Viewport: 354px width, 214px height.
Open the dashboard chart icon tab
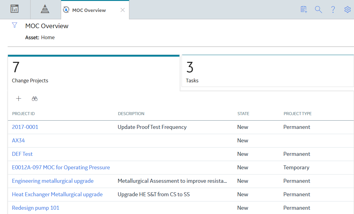[14, 9]
